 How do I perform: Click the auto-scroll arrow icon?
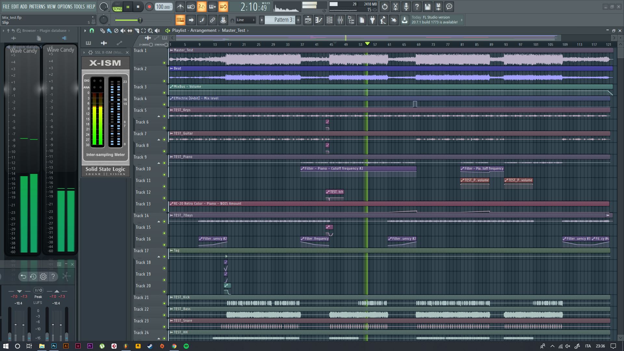pos(191,20)
